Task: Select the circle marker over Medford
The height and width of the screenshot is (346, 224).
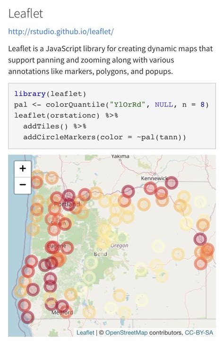Action: tap(62, 306)
